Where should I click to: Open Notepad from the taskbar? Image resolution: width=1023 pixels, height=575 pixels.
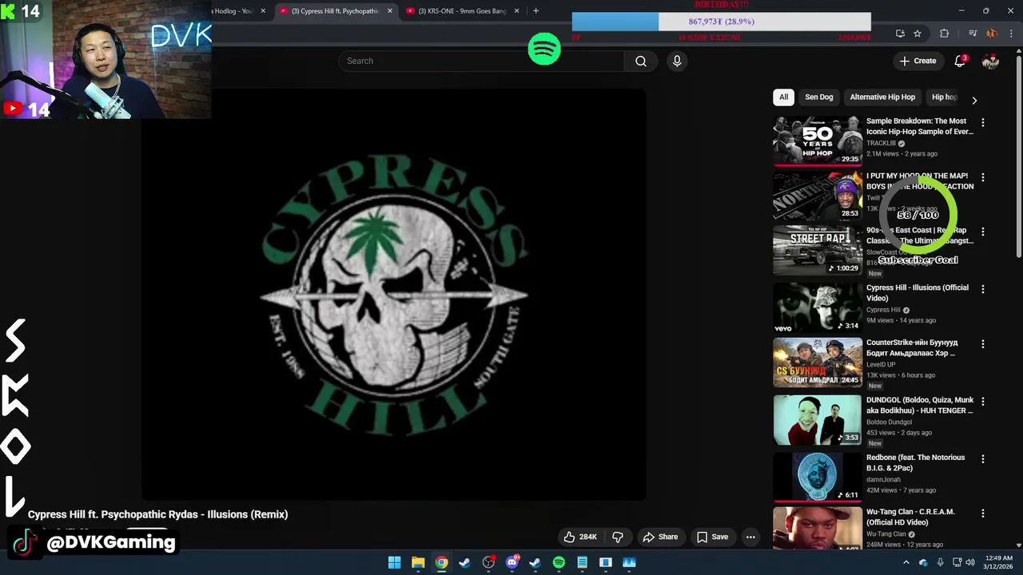[x=582, y=562]
